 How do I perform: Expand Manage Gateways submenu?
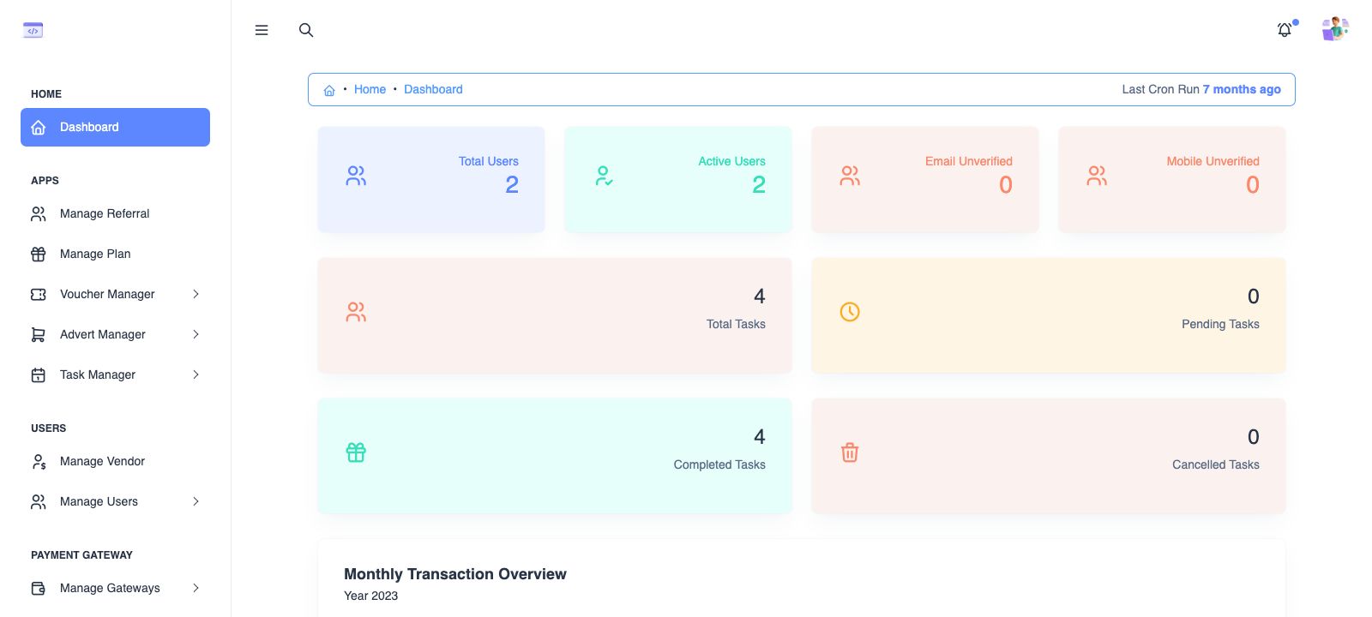(x=196, y=588)
